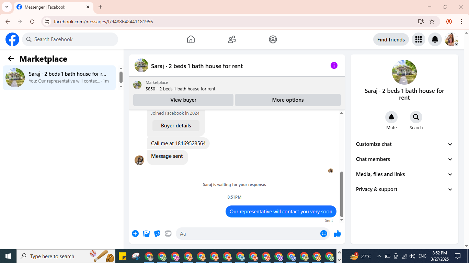View site information icon in address bar
The width and height of the screenshot is (469, 263).
(47, 22)
